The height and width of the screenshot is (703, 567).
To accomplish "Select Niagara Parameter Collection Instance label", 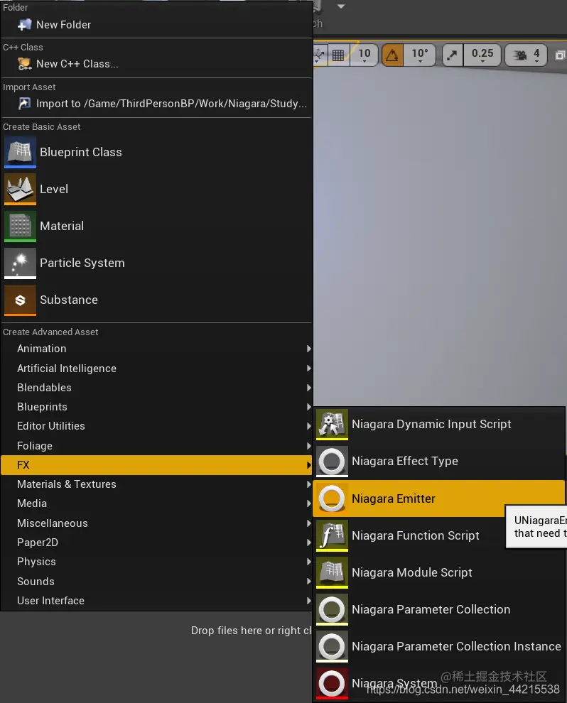I will (x=456, y=646).
